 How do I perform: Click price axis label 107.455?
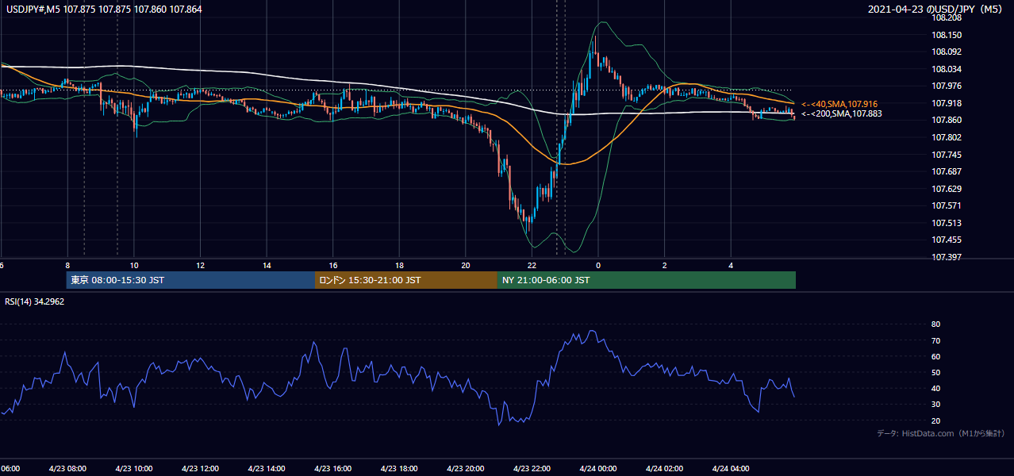pyautogui.click(x=947, y=240)
